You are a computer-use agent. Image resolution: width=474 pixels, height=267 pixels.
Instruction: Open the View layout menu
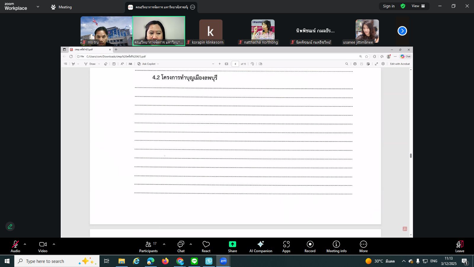coord(418,6)
